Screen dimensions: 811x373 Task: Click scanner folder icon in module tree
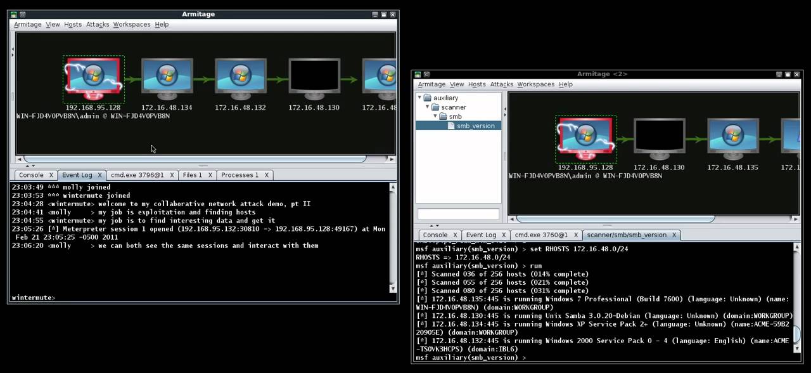click(x=436, y=107)
